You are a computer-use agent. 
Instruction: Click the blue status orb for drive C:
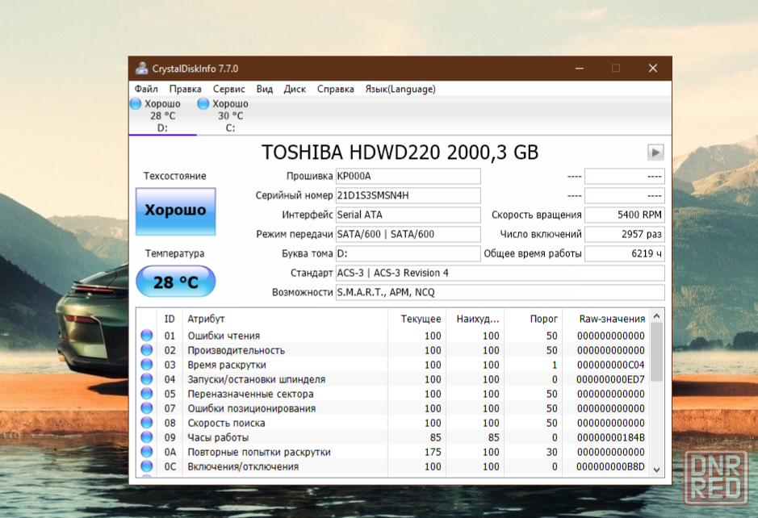203,104
